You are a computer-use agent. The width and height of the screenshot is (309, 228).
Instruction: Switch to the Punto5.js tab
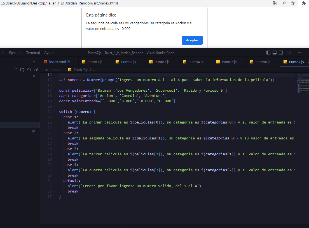pyautogui.click(x=230, y=62)
